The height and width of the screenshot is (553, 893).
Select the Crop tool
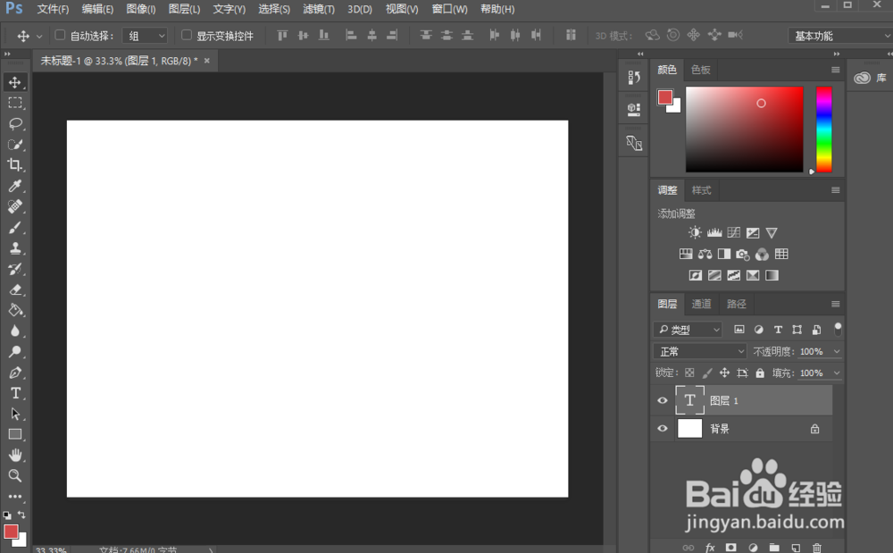[x=15, y=165]
